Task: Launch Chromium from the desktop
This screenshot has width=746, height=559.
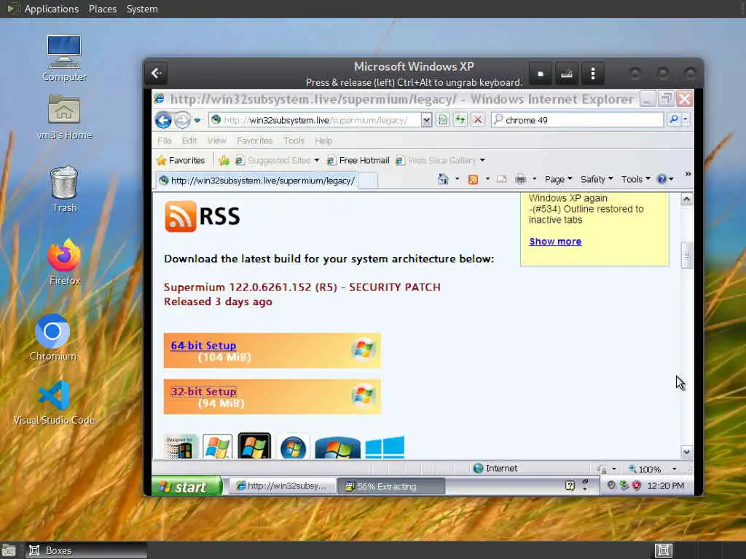Action: click(52, 337)
